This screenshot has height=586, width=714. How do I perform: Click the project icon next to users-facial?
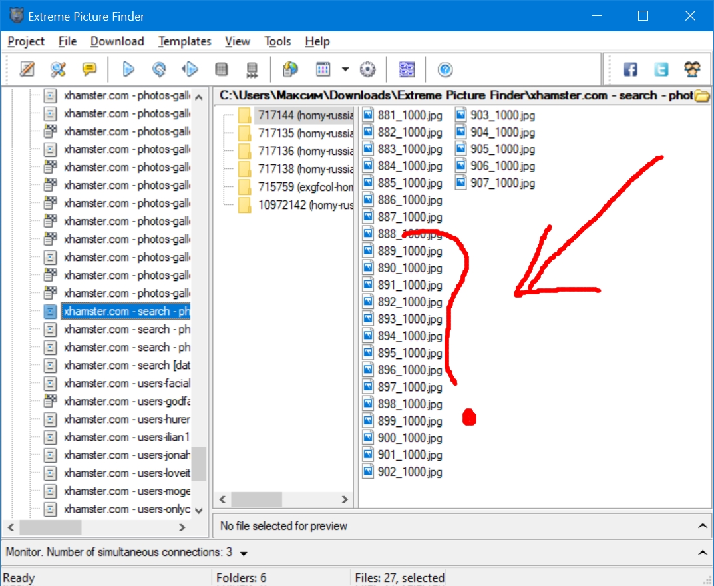tap(50, 383)
